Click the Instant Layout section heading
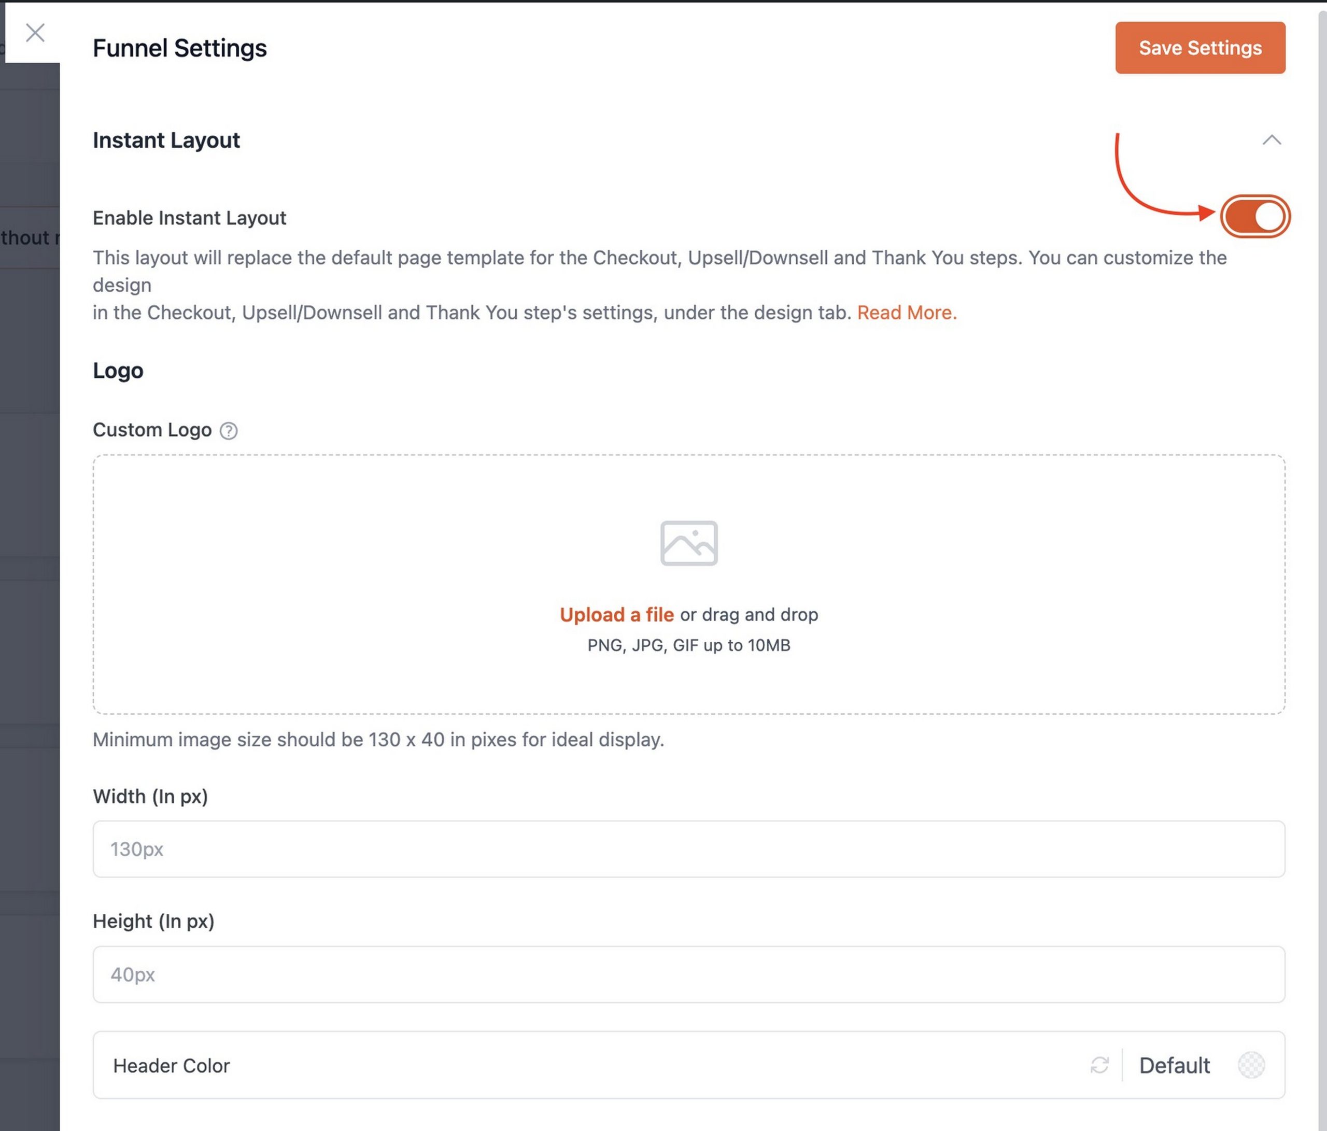The width and height of the screenshot is (1327, 1131). coord(166,140)
